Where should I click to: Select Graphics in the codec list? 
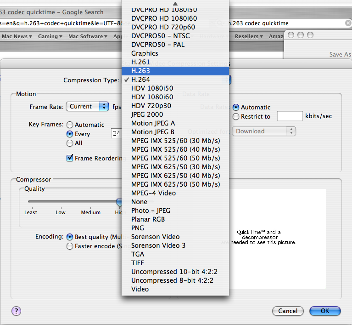(x=175, y=53)
